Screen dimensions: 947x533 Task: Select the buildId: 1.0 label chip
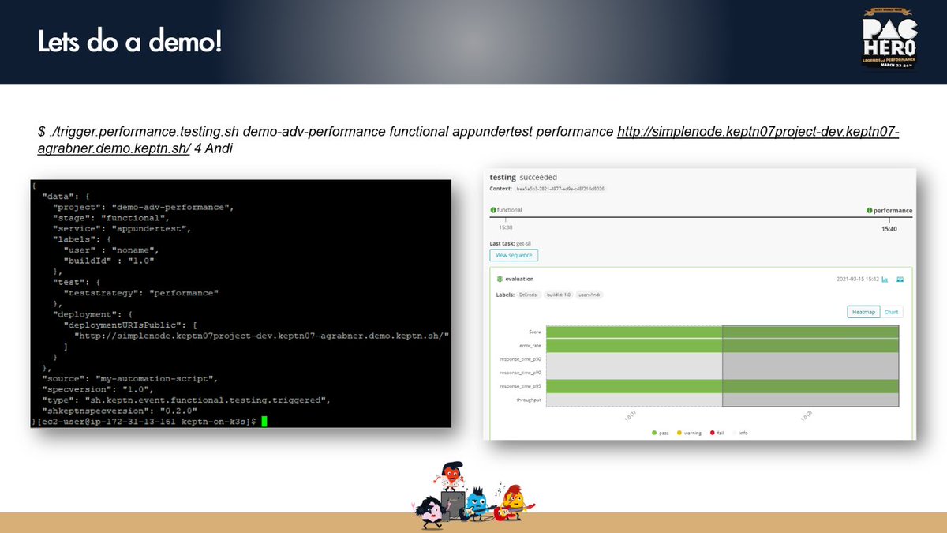(x=557, y=295)
